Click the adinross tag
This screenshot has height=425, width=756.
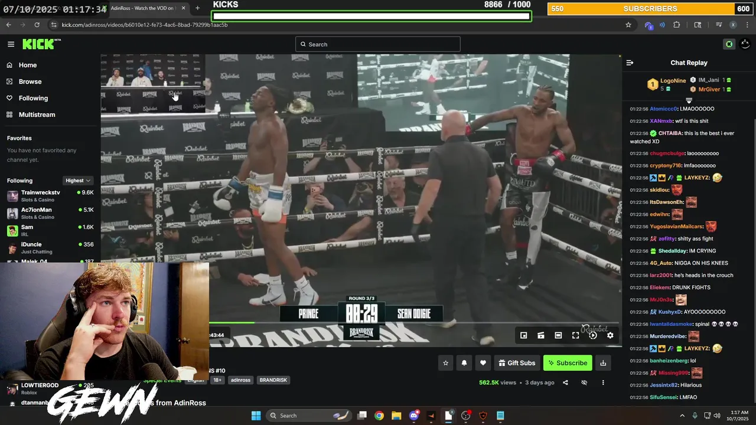240,380
